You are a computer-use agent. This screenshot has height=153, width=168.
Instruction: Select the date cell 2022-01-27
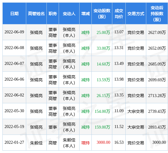click(x=14, y=142)
